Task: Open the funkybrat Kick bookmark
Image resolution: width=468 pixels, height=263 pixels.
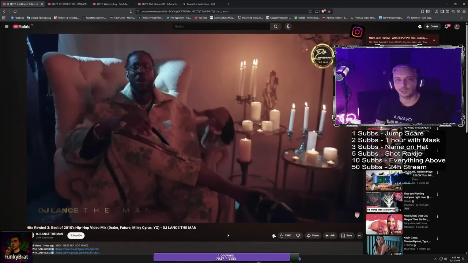Action: pyautogui.click(x=420, y=18)
